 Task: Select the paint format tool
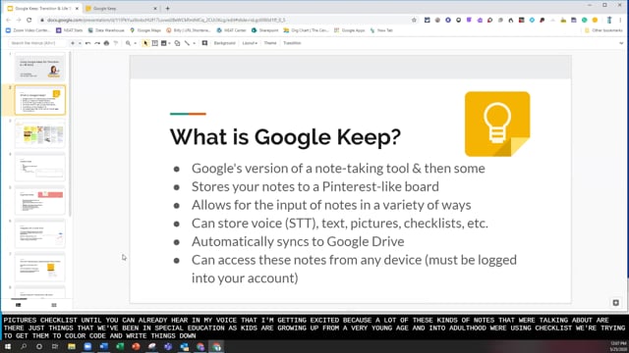116,43
